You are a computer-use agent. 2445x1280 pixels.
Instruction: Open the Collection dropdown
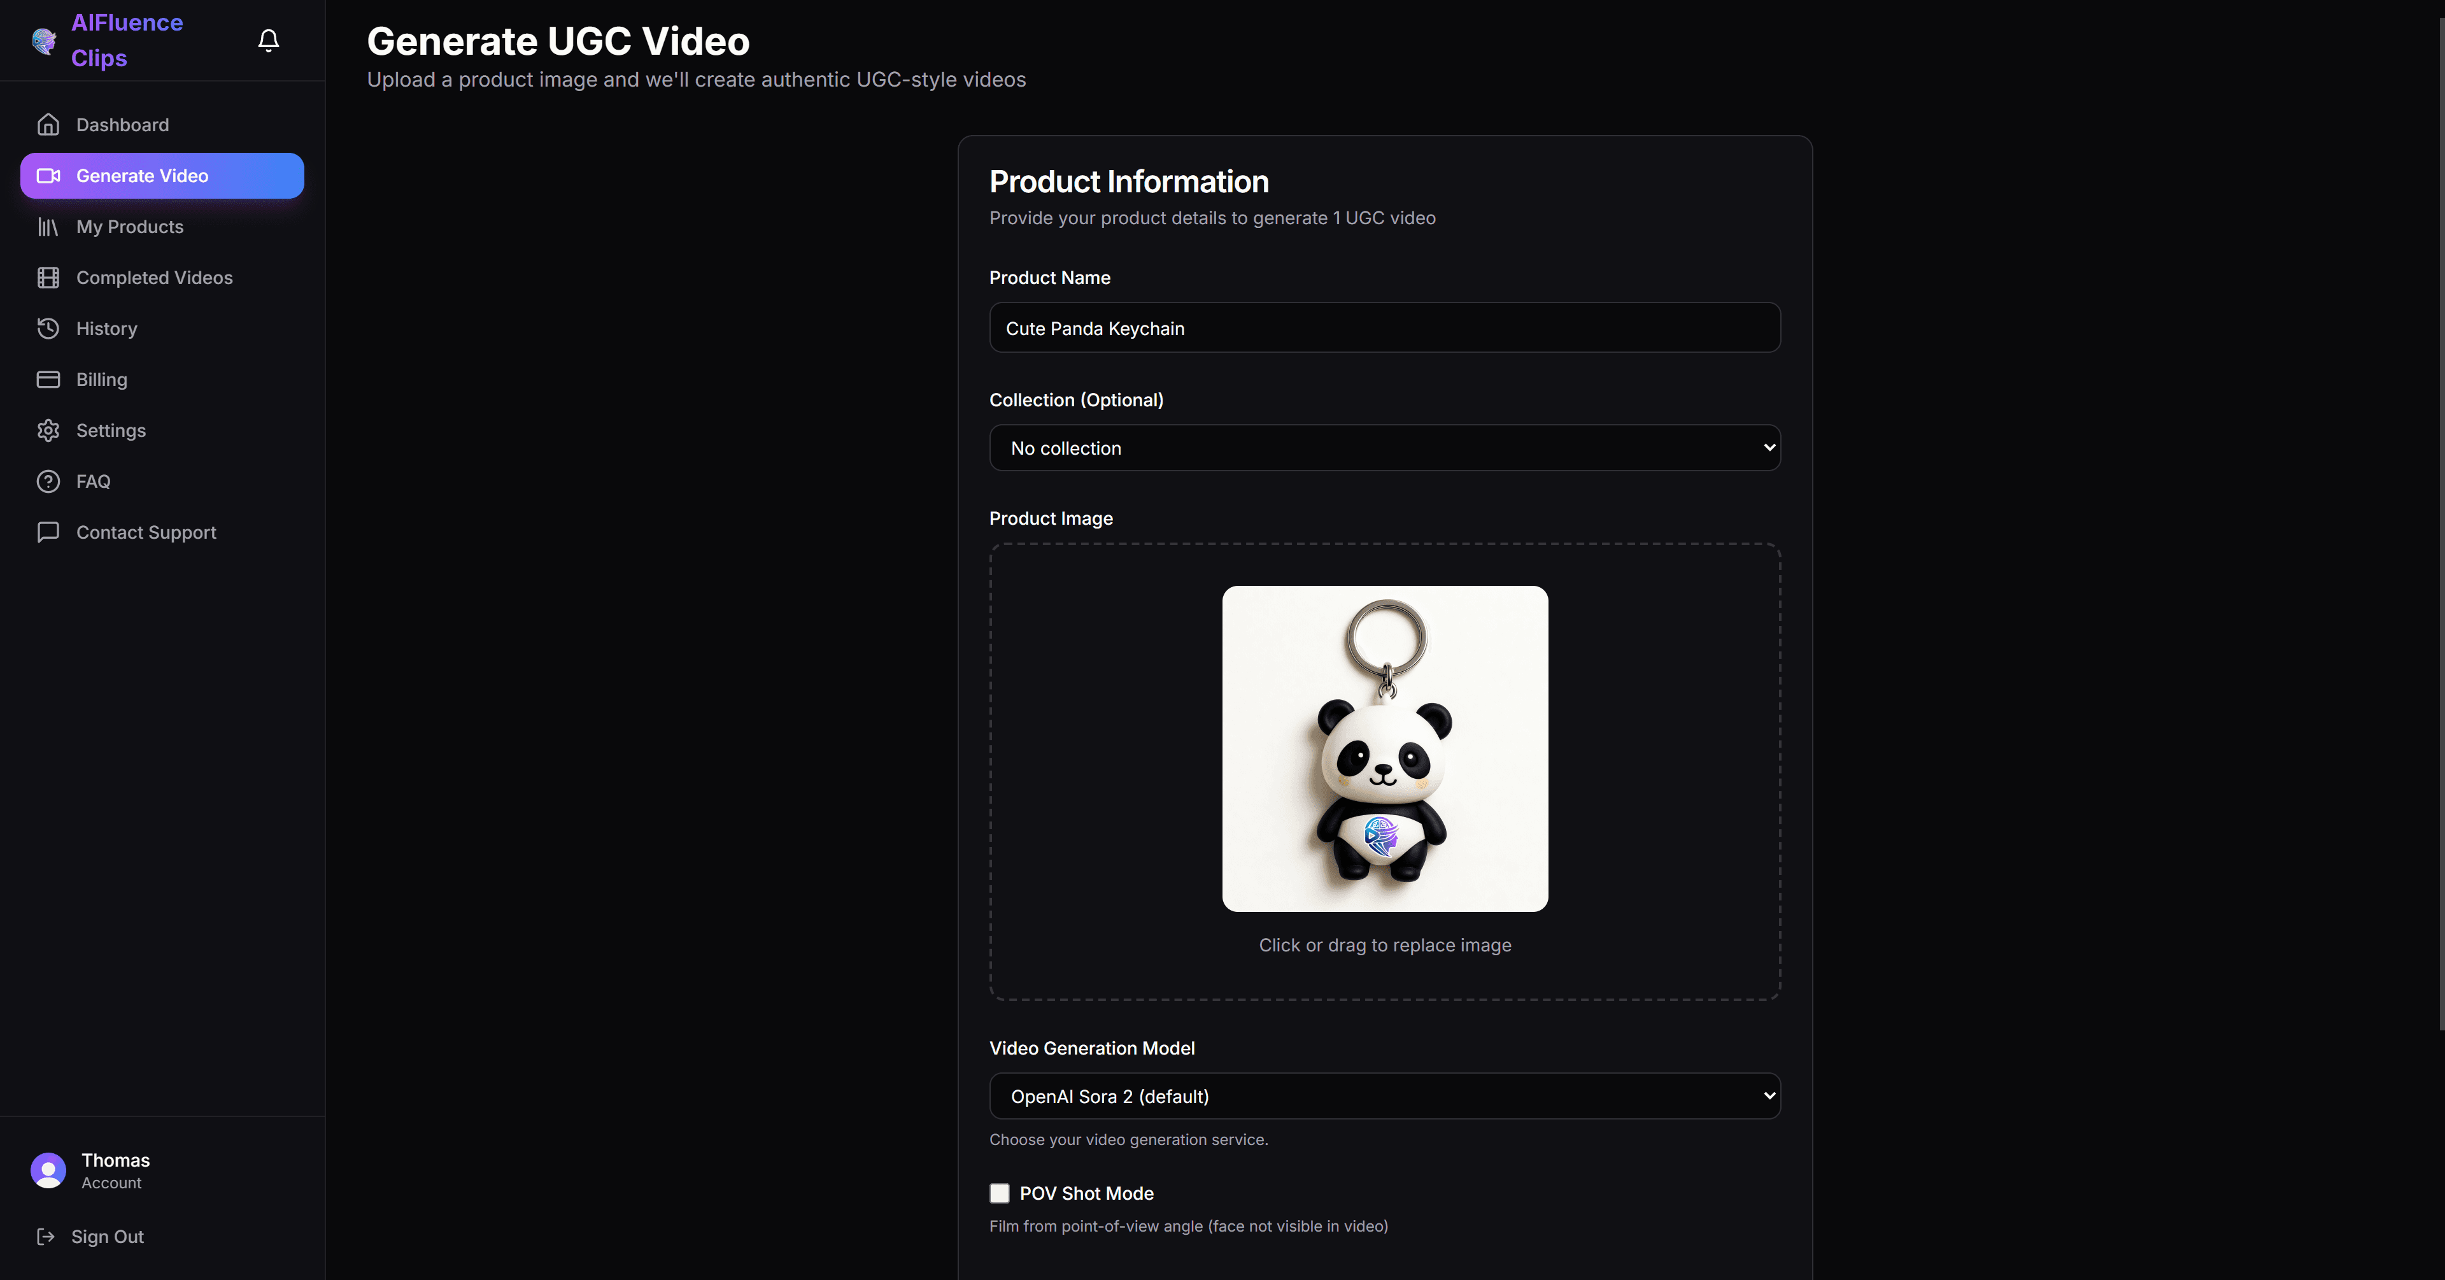pyautogui.click(x=1385, y=448)
